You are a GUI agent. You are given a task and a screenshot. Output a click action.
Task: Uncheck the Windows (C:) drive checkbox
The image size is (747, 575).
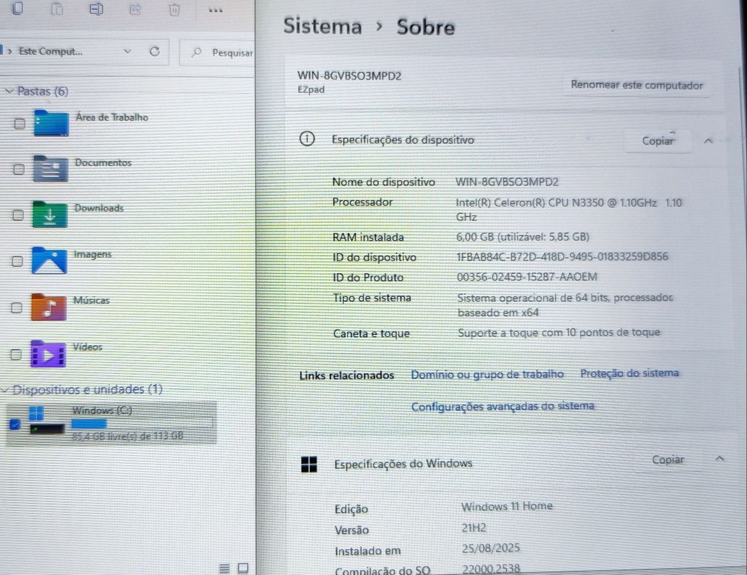15,424
